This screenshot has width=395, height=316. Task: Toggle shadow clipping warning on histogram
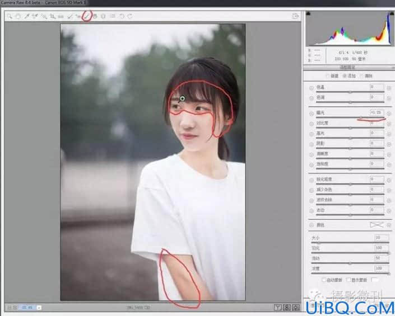pos(308,13)
